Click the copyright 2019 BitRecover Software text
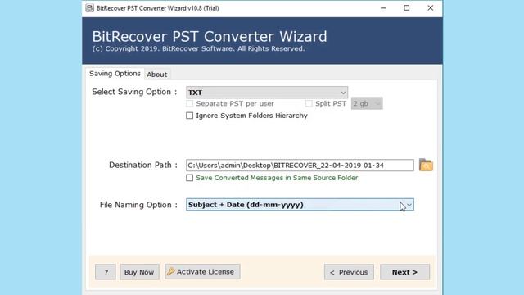 pos(198,49)
